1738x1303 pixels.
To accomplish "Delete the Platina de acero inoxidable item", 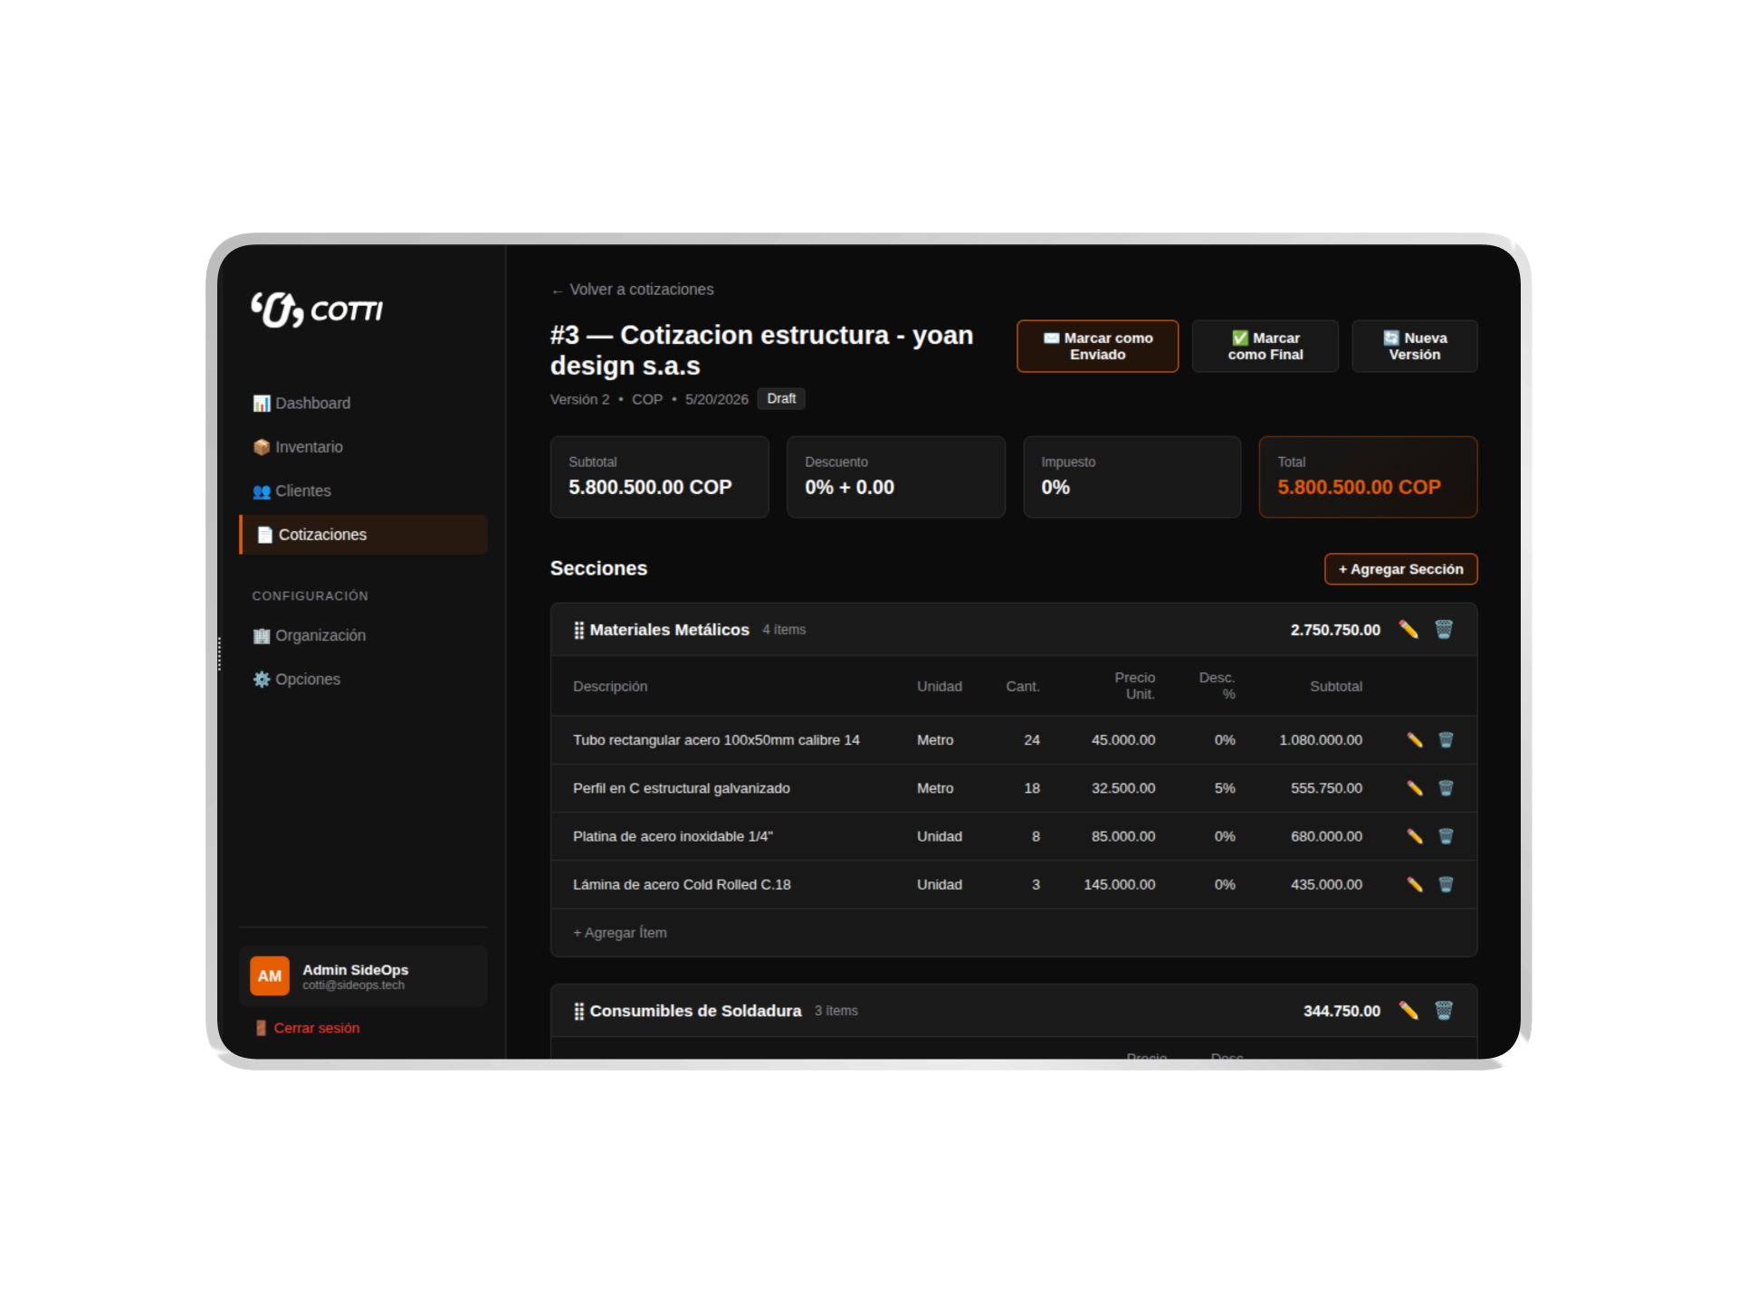I will point(1446,836).
